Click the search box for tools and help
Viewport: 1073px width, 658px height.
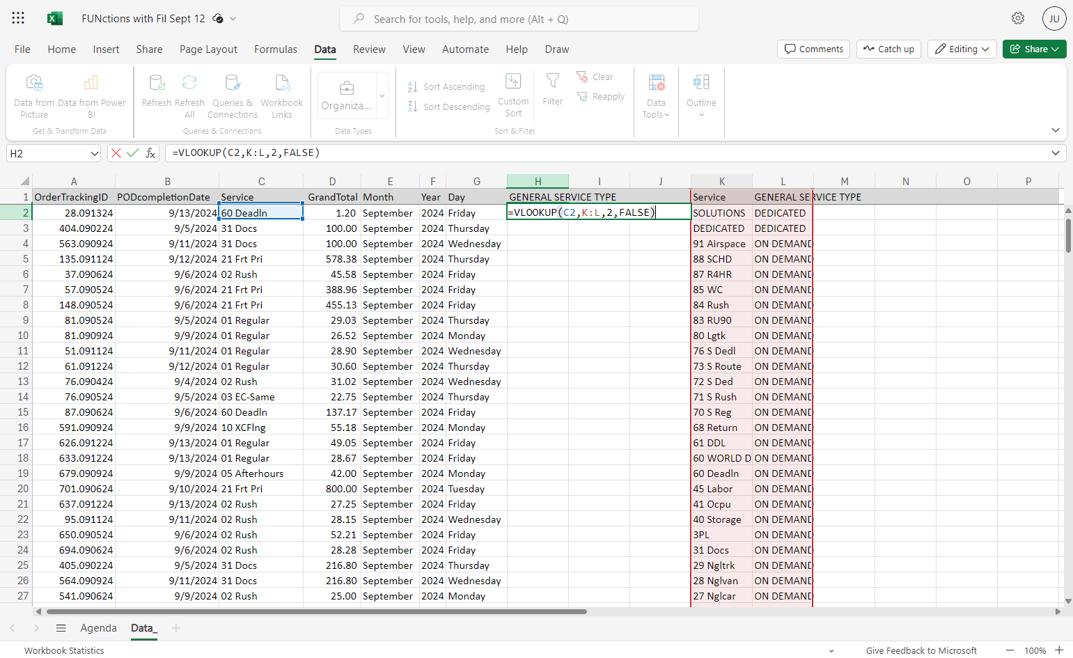519,19
